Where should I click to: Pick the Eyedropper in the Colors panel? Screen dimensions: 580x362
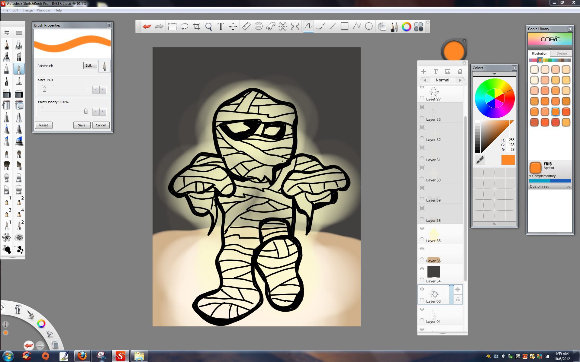pos(480,160)
